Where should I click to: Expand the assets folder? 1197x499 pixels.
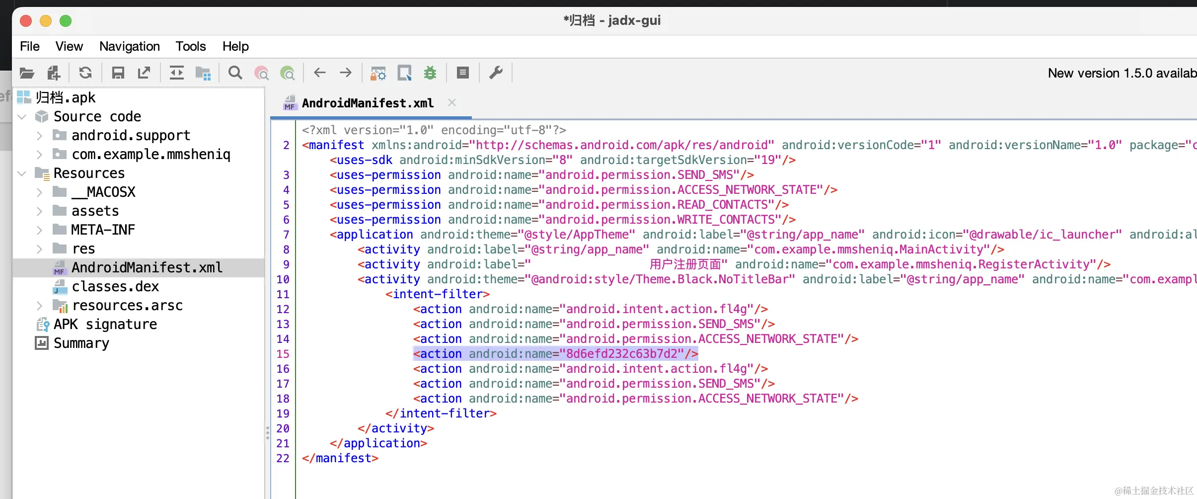[40, 211]
